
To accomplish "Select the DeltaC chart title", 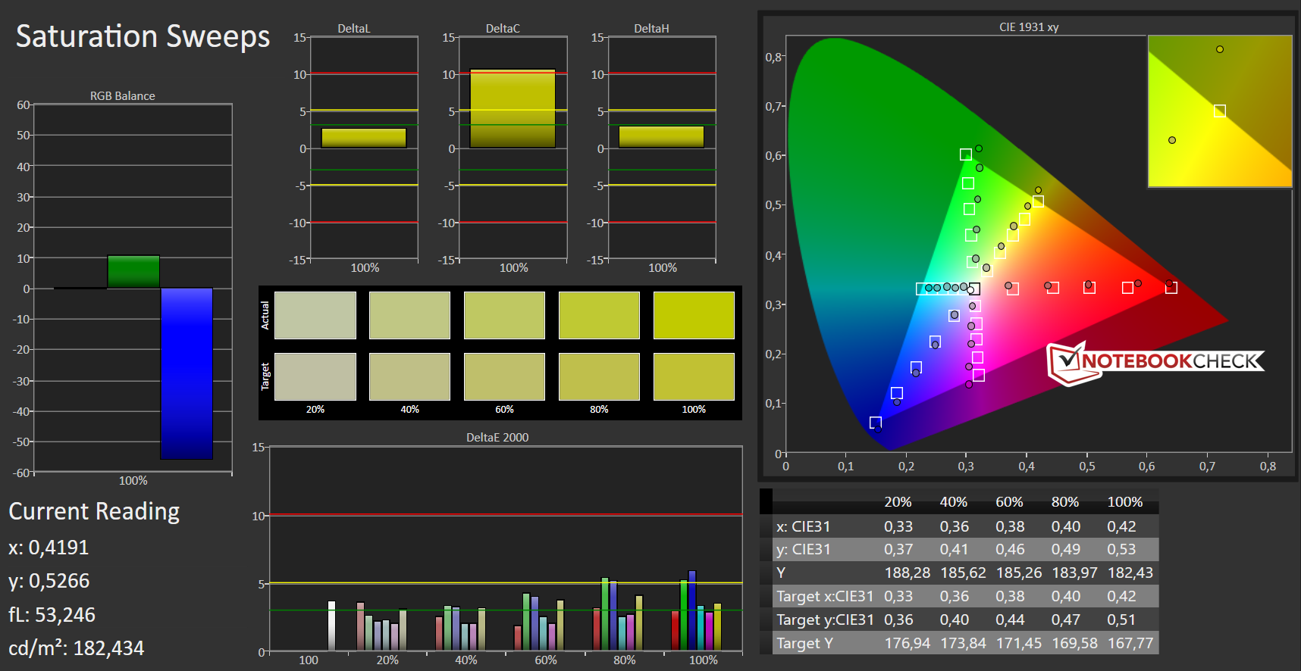I will point(503,29).
